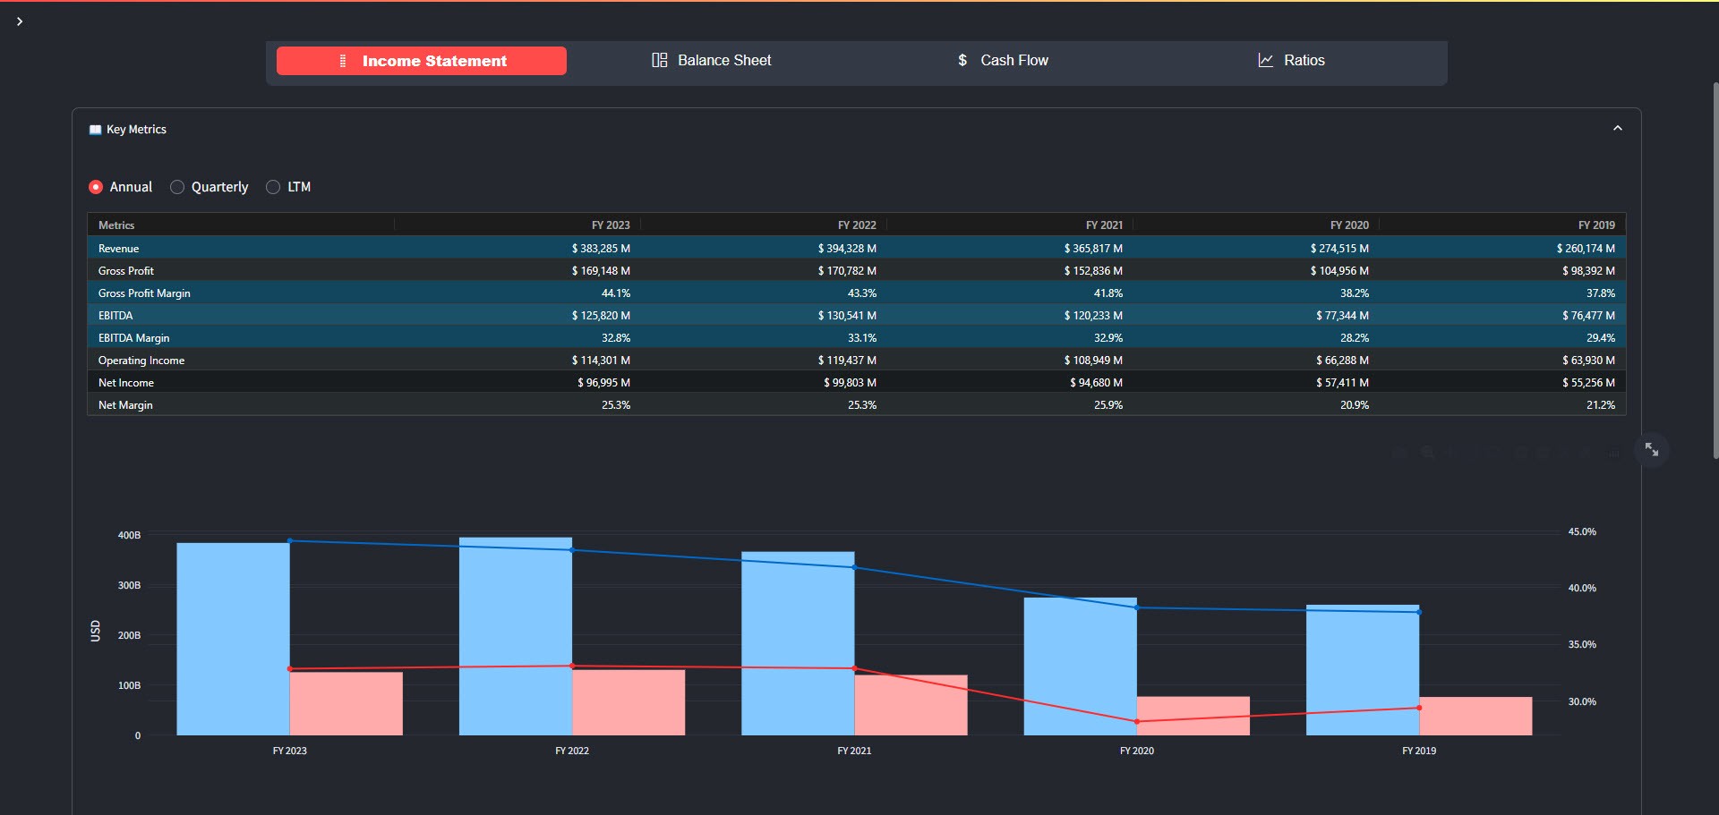Select the Quarterly radio button
This screenshot has width=1719, height=815.
(177, 187)
